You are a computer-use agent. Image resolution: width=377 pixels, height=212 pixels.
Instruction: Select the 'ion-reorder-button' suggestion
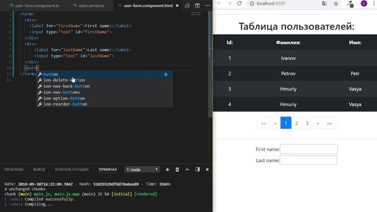[104, 104]
